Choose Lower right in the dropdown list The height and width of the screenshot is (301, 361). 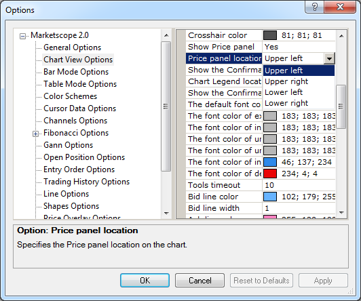(299, 103)
